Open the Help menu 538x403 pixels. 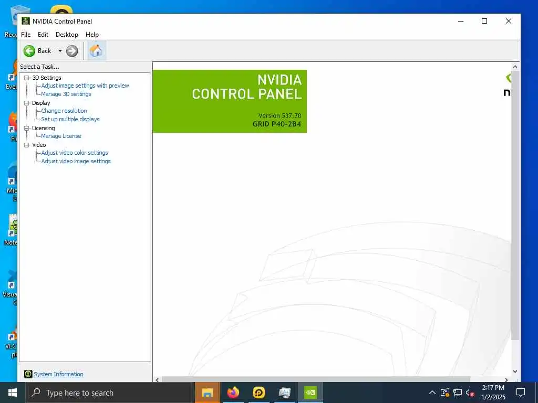tap(92, 35)
